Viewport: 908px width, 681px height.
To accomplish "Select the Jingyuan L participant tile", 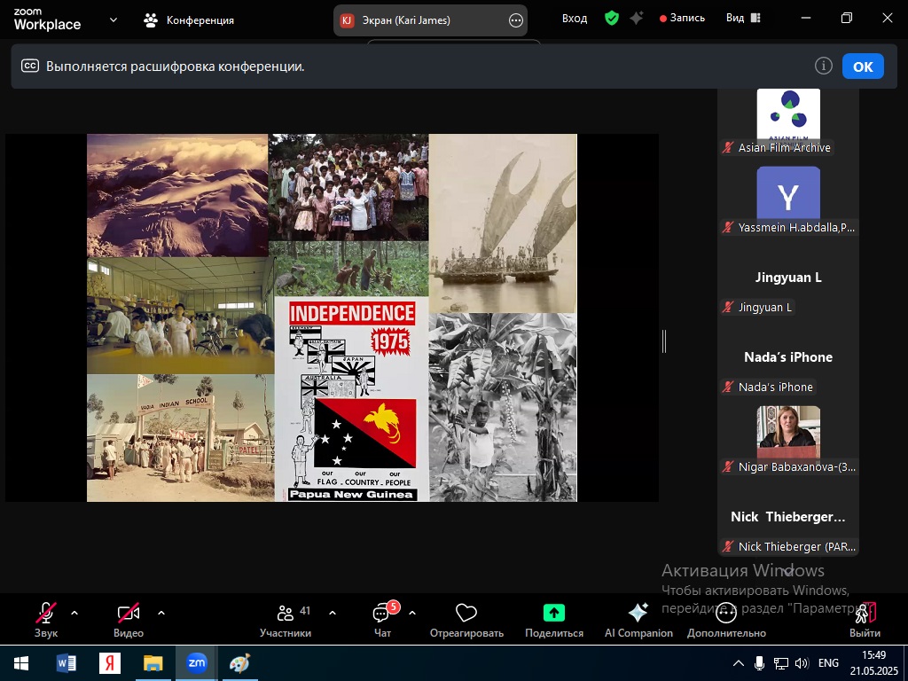I will click(788, 280).
